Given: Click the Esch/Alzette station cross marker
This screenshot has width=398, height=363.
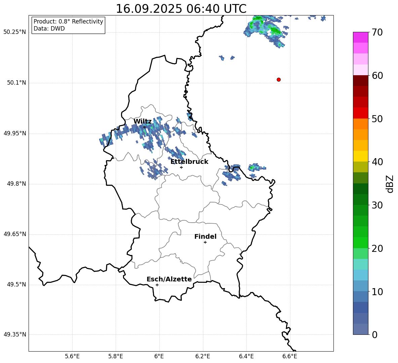Looking at the screenshot, I should [157, 285].
